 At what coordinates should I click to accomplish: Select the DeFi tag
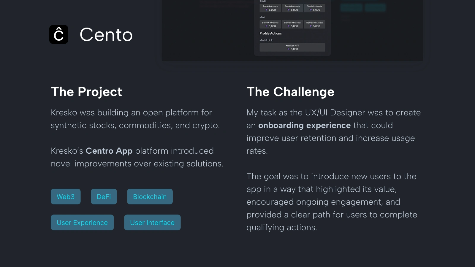click(x=104, y=196)
